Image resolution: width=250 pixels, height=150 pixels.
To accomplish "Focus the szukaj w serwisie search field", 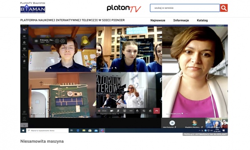I will tap(185, 8).
